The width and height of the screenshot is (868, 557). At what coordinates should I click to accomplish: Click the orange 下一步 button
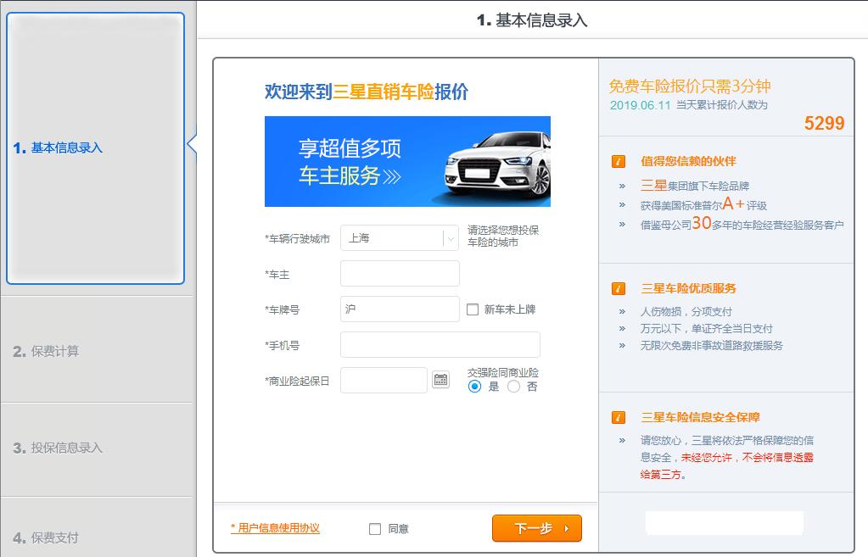(x=536, y=528)
